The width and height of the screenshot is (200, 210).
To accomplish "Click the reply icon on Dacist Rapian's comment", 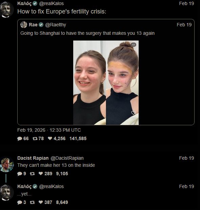I will tap(20, 174).
